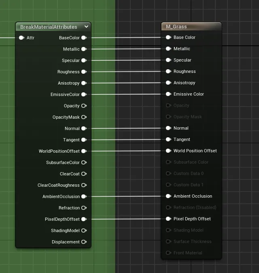The image size is (259, 273).
Task: Click the EmissiveColor output pin
Action: tap(84, 94)
